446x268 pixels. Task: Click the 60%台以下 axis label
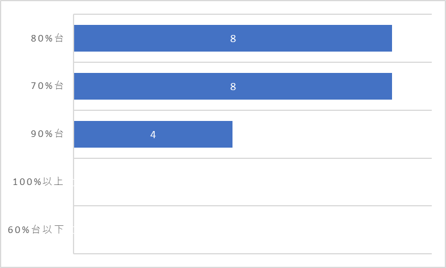pyautogui.click(x=36, y=229)
